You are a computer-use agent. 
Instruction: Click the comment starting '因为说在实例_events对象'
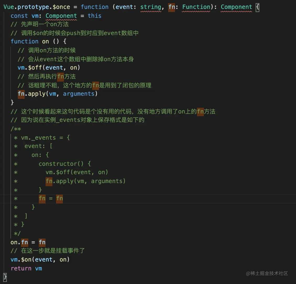(77, 120)
